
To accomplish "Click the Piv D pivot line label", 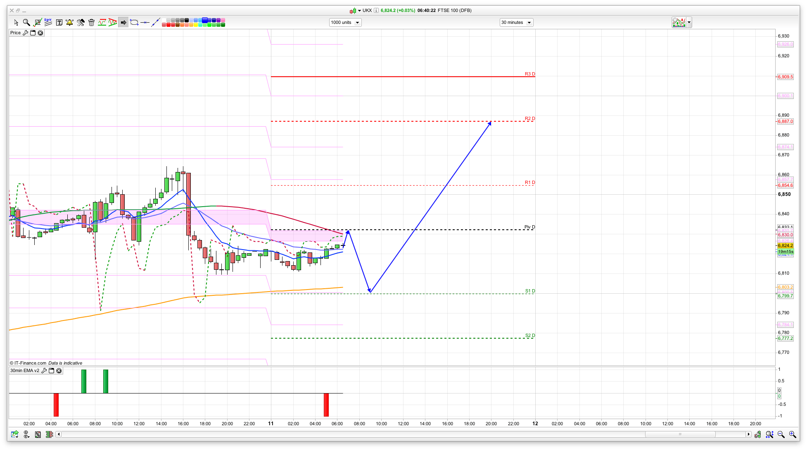I will (529, 227).
